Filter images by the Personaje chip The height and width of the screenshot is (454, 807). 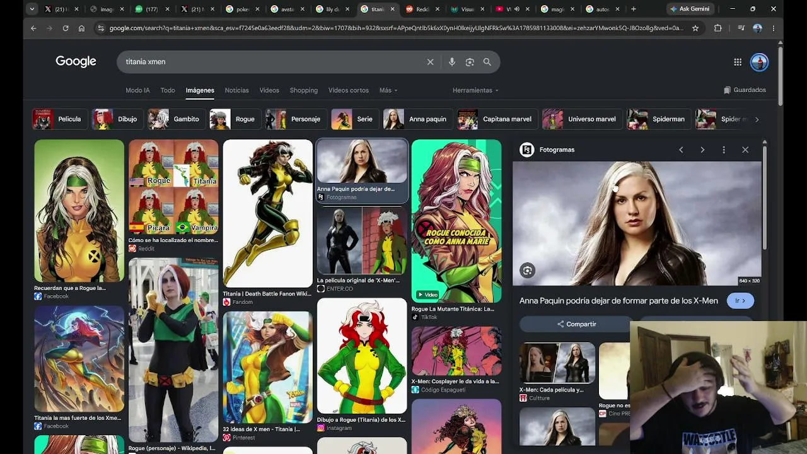(295, 119)
